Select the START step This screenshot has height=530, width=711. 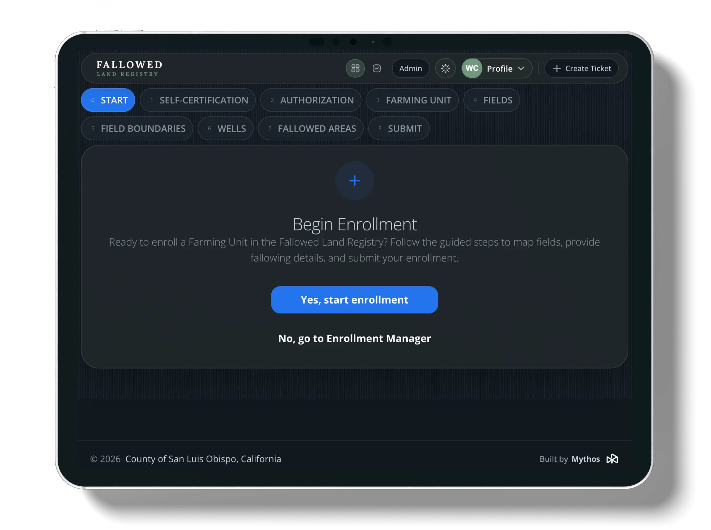click(108, 100)
